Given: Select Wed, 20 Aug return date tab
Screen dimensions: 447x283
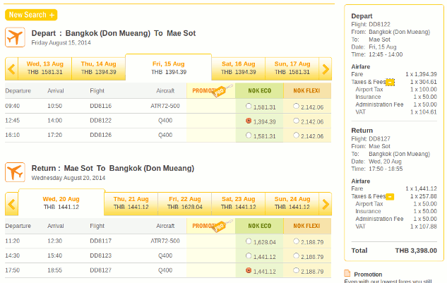Looking at the screenshot, I should point(61,203).
